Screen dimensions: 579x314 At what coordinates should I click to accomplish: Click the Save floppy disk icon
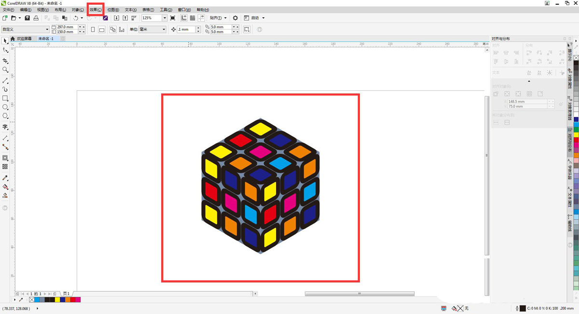[x=27, y=18]
